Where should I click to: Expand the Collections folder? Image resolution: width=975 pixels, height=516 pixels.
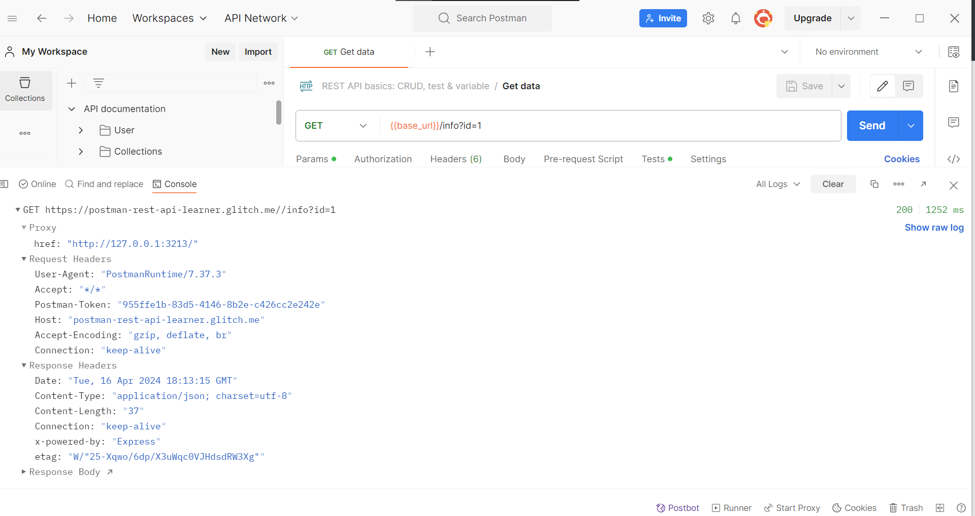click(x=81, y=152)
